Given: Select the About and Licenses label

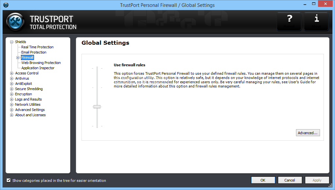Looking at the screenshot, I should (30, 115).
